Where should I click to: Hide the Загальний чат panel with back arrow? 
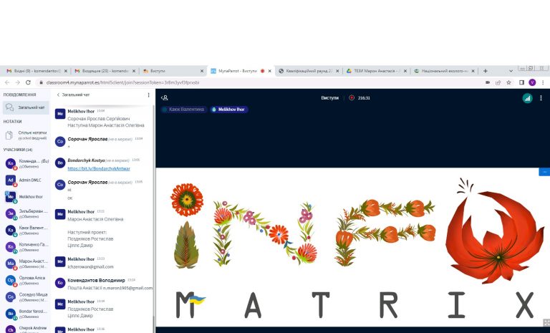coord(58,95)
